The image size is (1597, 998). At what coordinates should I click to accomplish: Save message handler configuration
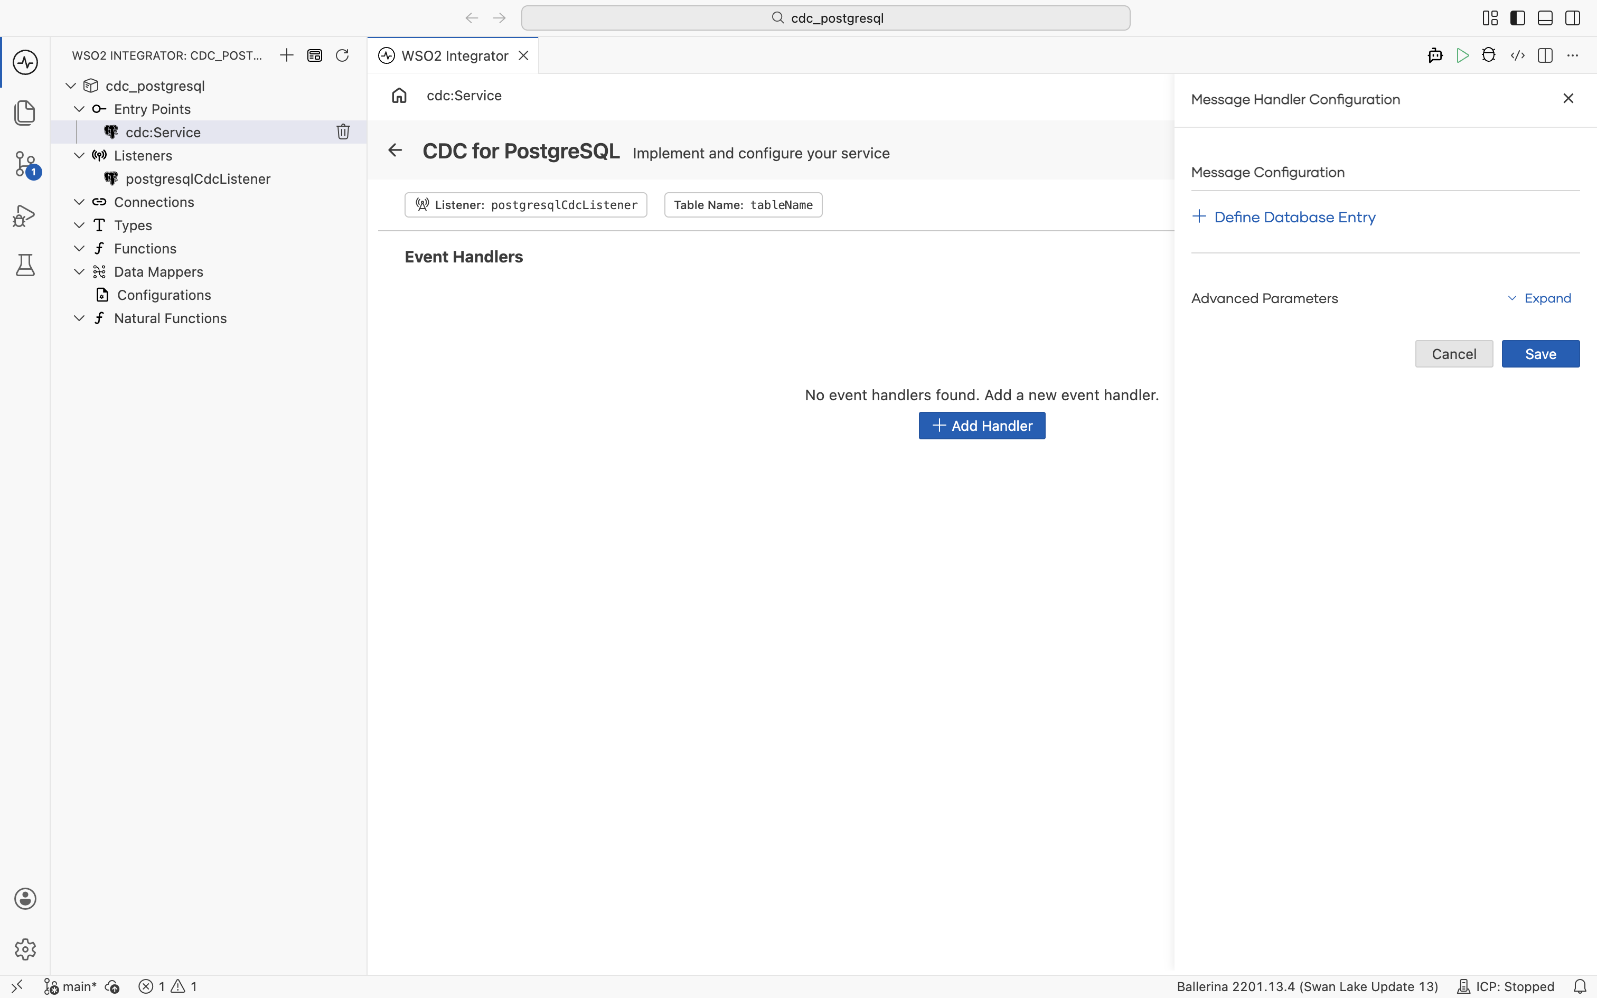1540,354
